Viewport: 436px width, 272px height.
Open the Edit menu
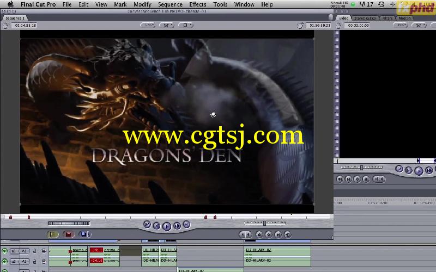point(83,4)
